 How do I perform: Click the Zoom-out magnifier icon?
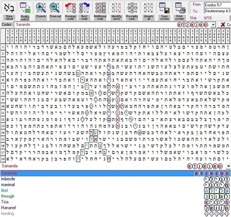tap(55, 8)
